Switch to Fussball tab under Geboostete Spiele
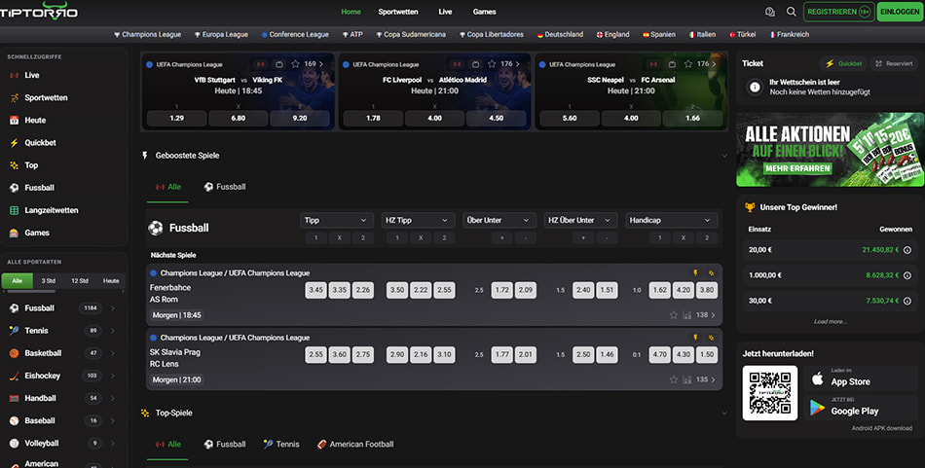This screenshot has height=468, width=925. [x=225, y=187]
